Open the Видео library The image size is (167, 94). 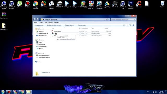point(40,42)
